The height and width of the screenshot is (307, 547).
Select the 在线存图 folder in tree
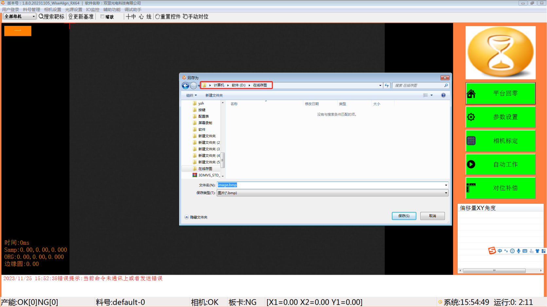click(x=205, y=169)
